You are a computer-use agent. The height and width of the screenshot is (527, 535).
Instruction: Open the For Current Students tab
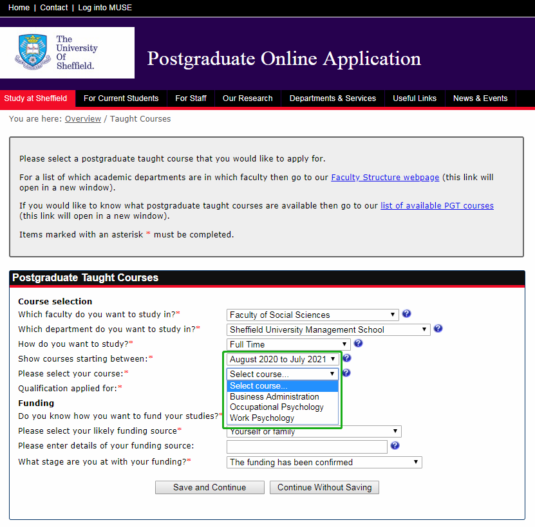point(121,98)
